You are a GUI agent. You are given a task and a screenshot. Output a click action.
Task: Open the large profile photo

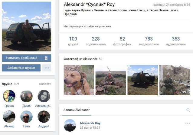(26, 26)
